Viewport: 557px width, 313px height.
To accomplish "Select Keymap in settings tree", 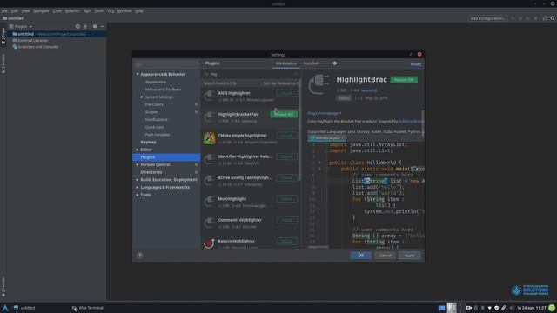I will pos(148,142).
